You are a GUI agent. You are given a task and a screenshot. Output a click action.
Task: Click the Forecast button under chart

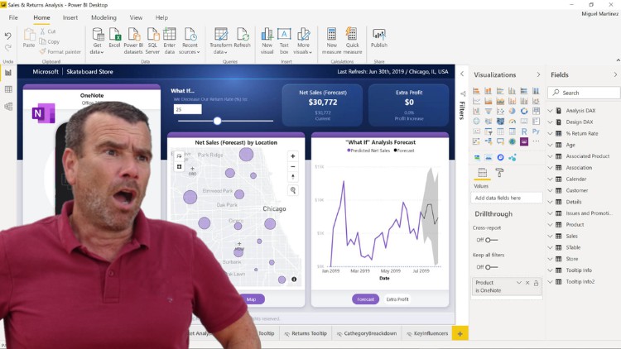[365, 299]
